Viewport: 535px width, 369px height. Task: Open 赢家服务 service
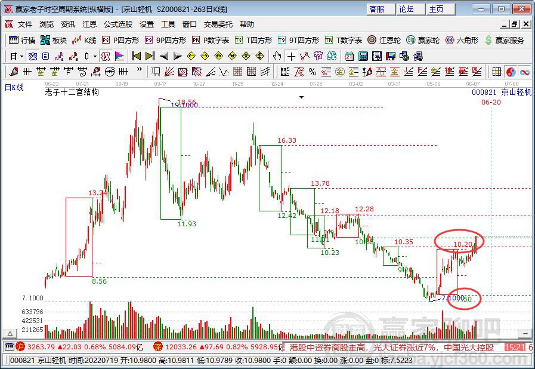[505, 41]
